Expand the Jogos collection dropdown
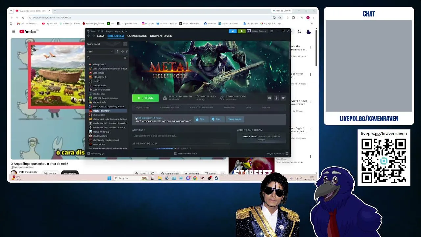Viewport: 421px width, 237px height. [100, 51]
